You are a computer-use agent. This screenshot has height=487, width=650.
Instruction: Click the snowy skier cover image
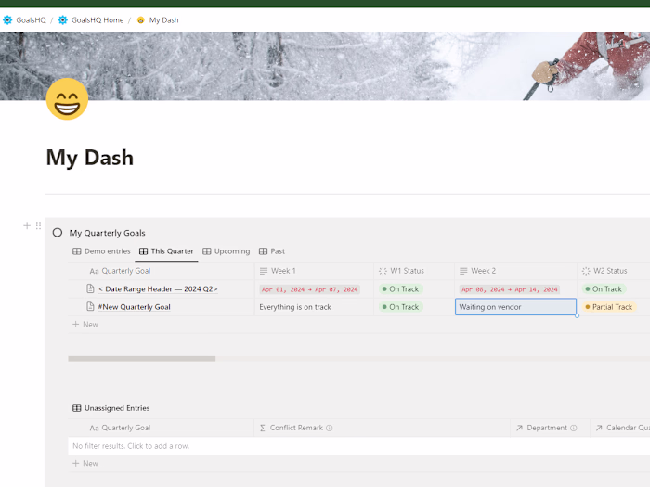click(325, 66)
